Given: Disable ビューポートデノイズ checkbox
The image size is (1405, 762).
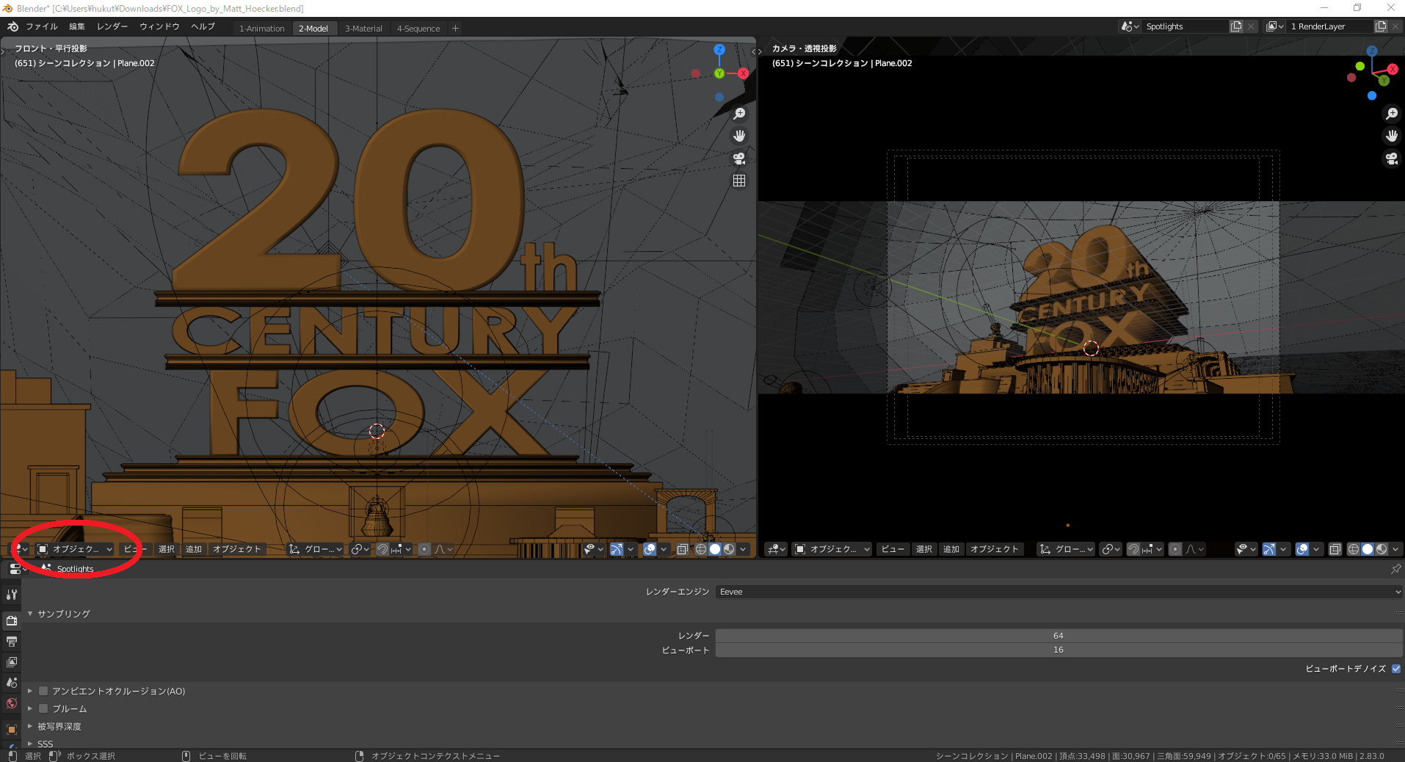Looking at the screenshot, I should pos(1396,669).
